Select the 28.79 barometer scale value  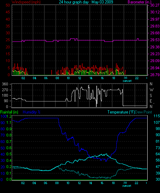pos(155,75)
